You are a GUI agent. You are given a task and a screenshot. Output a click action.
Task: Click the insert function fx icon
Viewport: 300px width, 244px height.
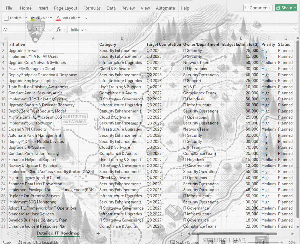(x=59, y=30)
